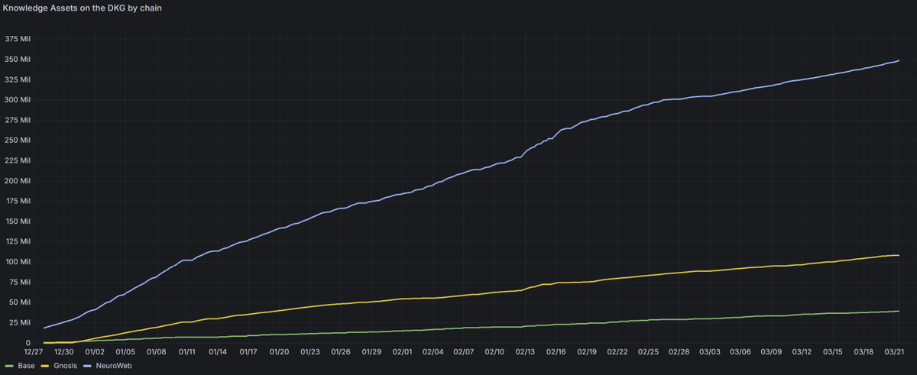Click the '50 Mil' y-axis label
This screenshot has height=375, width=917.
[x=19, y=302]
